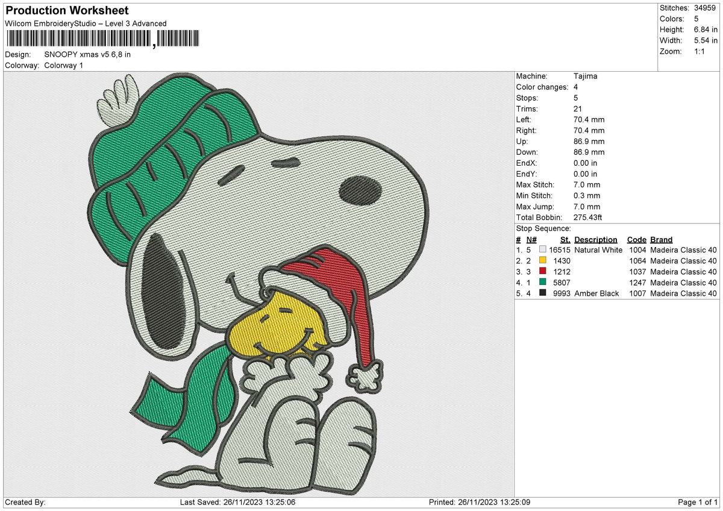The height and width of the screenshot is (511, 723).
Task: Click thread code 1037
Action: 637,272
